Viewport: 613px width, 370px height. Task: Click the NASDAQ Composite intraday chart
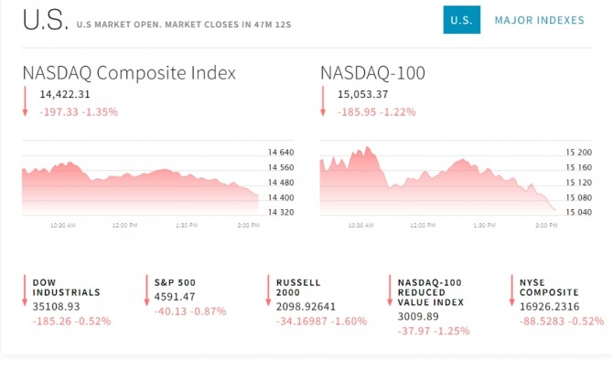click(x=140, y=183)
